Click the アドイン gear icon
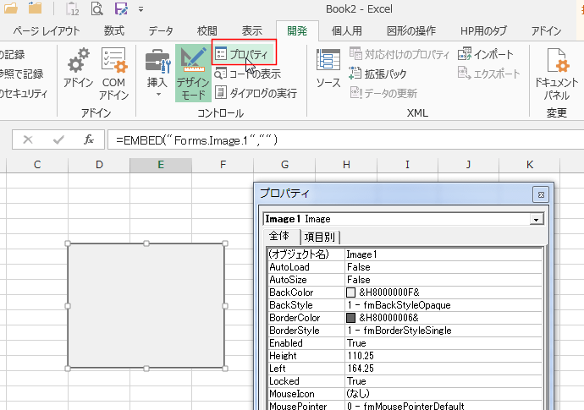Screen dimensions: 584x410 [x=78, y=63]
